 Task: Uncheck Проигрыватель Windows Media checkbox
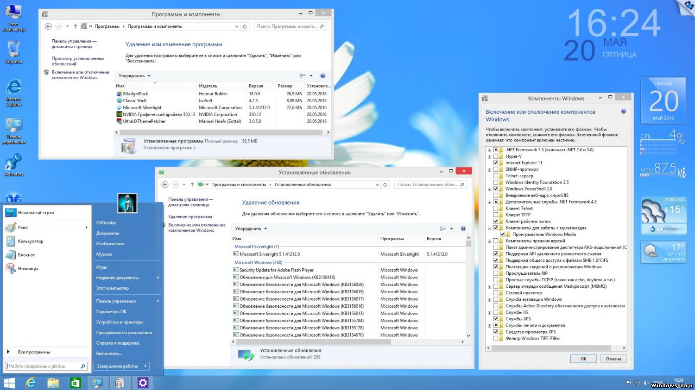tap(503, 234)
